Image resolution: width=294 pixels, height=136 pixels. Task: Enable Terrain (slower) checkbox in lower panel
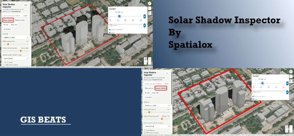[144, 130]
